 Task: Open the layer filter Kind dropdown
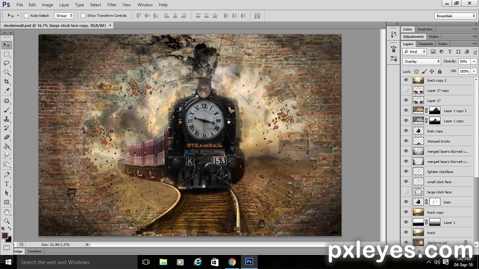[x=414, y=51]
